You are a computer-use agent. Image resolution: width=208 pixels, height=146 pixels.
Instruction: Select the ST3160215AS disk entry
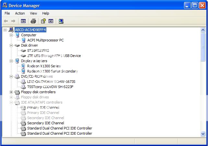click(x=38, y=51)
